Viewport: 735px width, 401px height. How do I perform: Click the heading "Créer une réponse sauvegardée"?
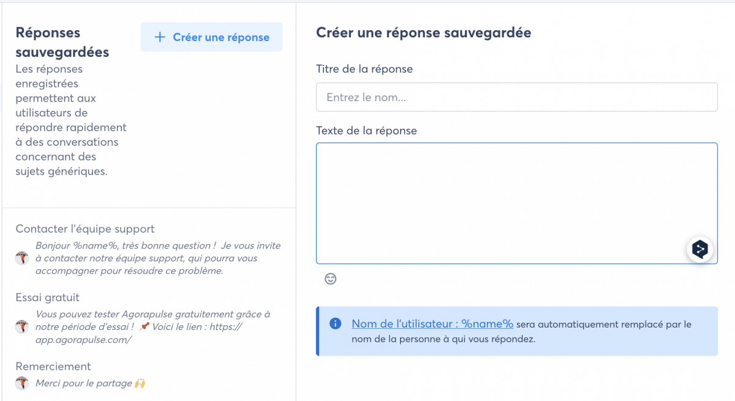click(x=423, y=33)
